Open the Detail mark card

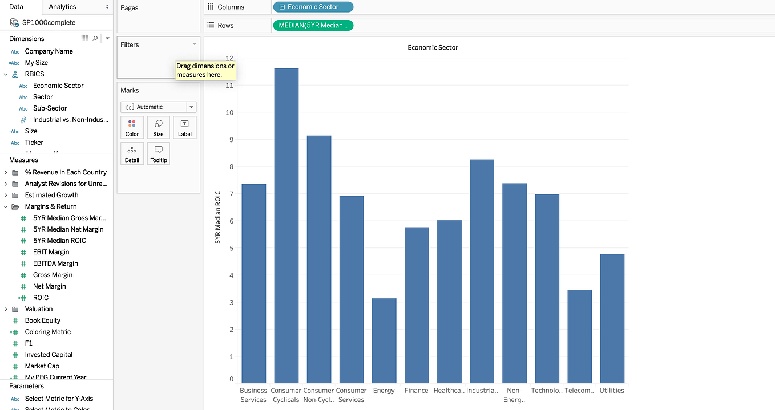[x=132, y=153]
